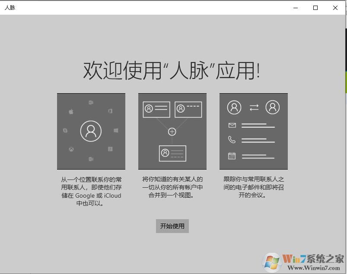Click the top-right contact card in the merge illustration
The height and width of the screenshot is (274, 347).
click(x=188, y=109)
